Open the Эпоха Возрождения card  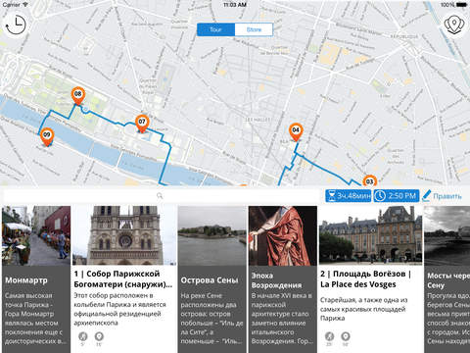tap(283, 279)
